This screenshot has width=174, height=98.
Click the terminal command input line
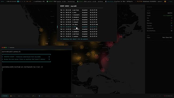tap(36, 70)
